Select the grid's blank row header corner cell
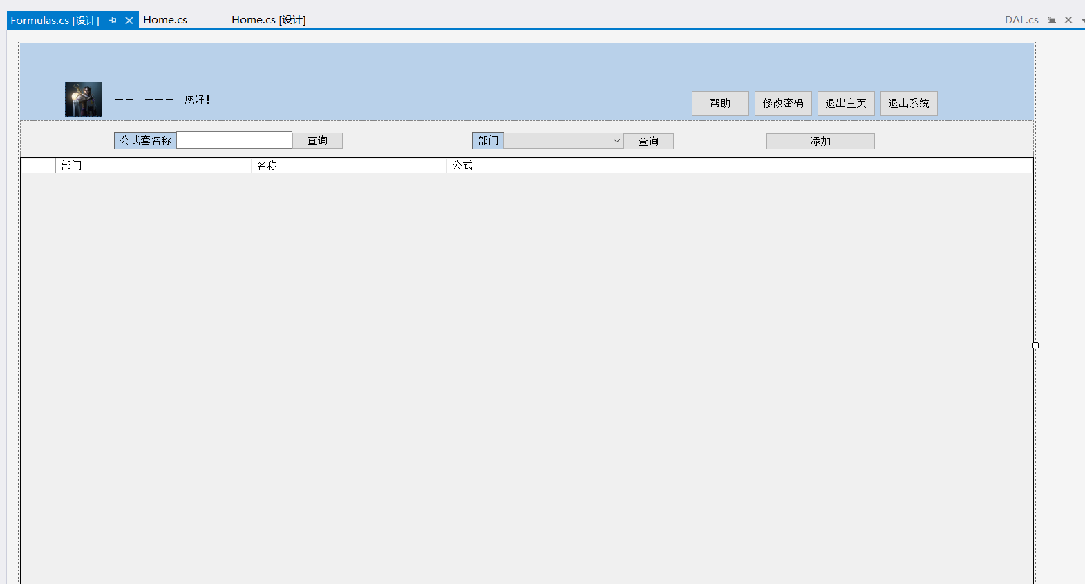This screenshot has height=584, width=1085. click(x=39, y=166)
